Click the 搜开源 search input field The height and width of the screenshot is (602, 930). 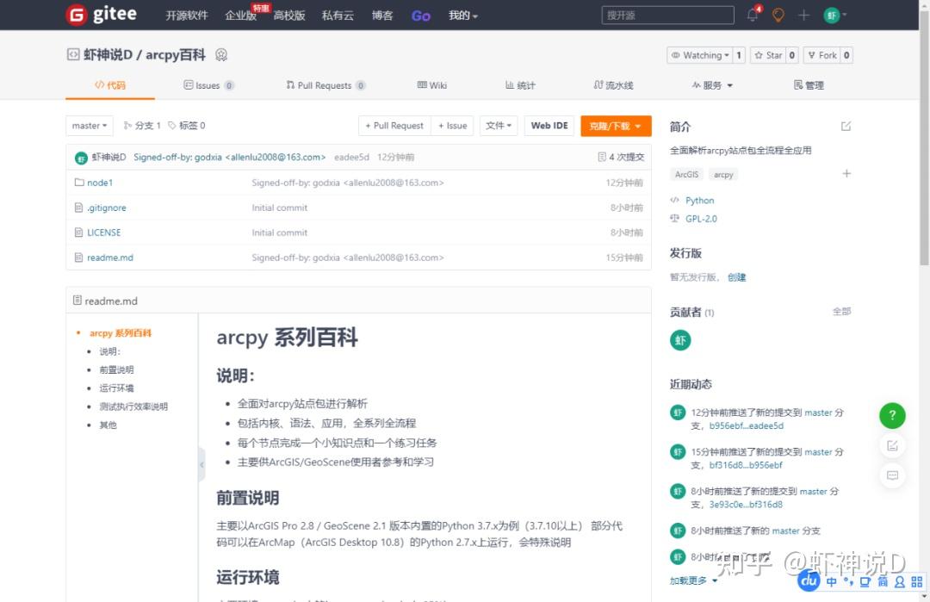(667, 14)
